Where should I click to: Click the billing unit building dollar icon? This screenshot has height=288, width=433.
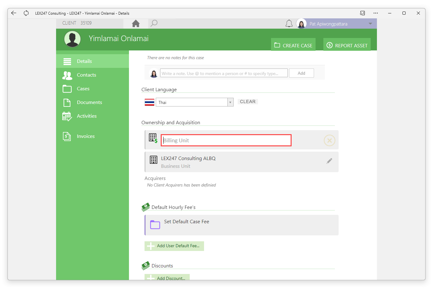click(x=153, y=138)
